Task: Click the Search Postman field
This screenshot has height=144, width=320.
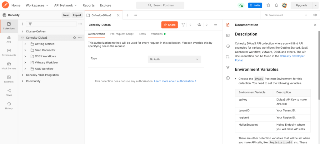Action: (x=160, y=5)
